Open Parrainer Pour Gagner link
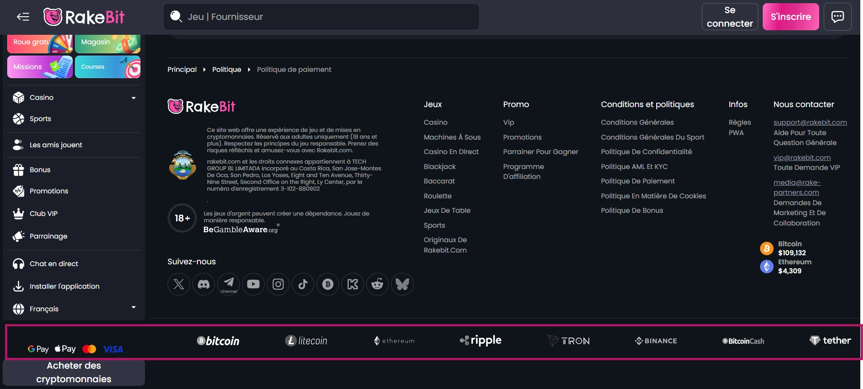 (x=541, y=152)
